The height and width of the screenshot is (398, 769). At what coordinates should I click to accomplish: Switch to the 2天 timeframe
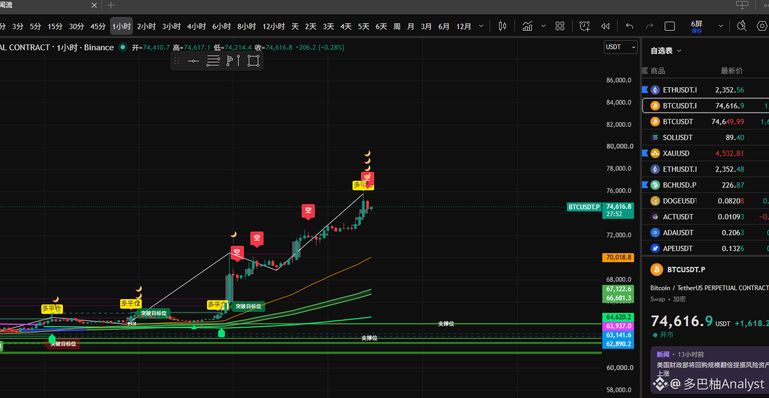pos(311,26)
